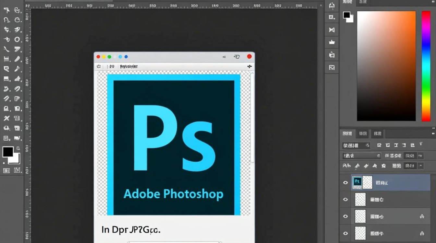Open the Layers panel flyout menu icon
Image resolution: width=436 pixels, height=243 pixels.
(x=433, y=133)
